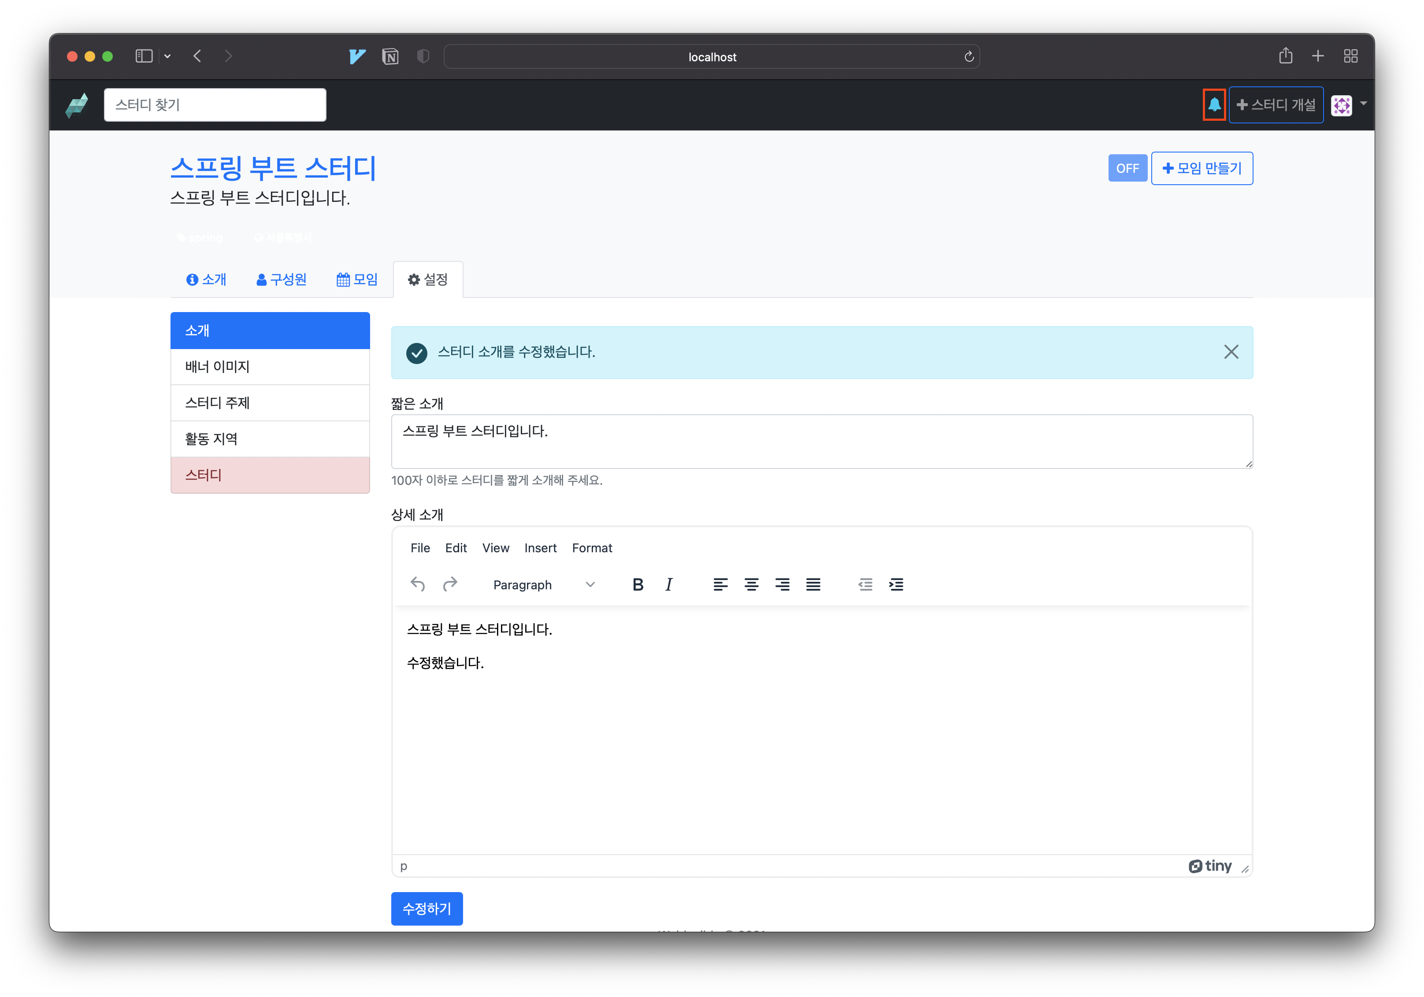This screenshot has height=997, width=1424.
Task: Click the Italic formatting icon
Action: [x=668, y=584]
